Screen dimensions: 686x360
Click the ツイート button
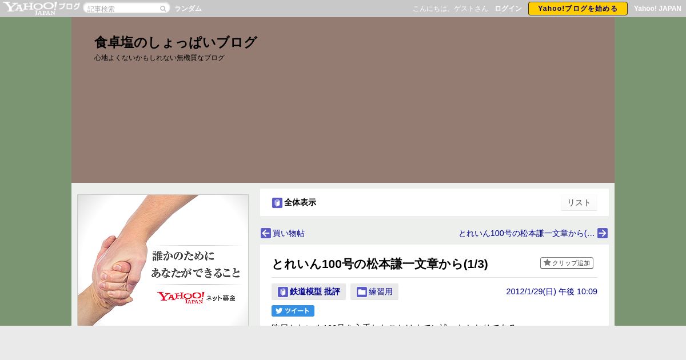(293, 311)
